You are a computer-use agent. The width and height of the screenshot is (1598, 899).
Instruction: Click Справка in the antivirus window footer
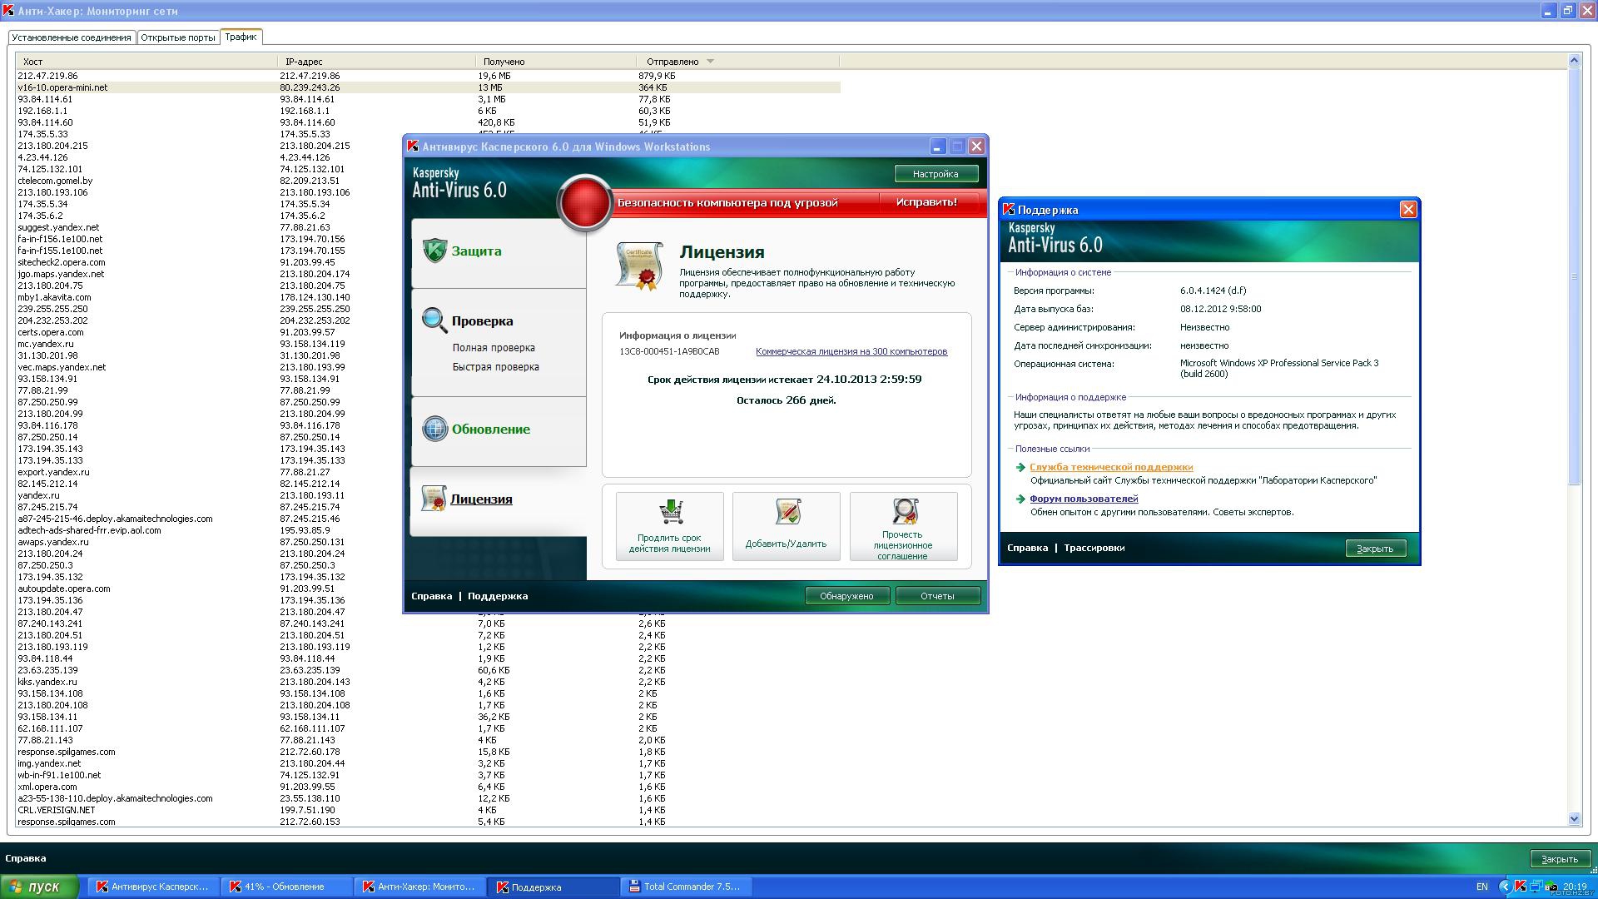[x=431, y=596]
